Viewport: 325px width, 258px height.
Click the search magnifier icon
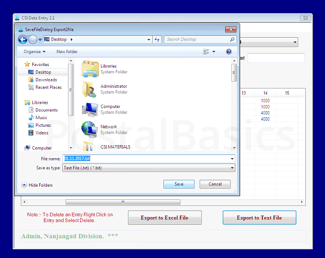point(232,40)
